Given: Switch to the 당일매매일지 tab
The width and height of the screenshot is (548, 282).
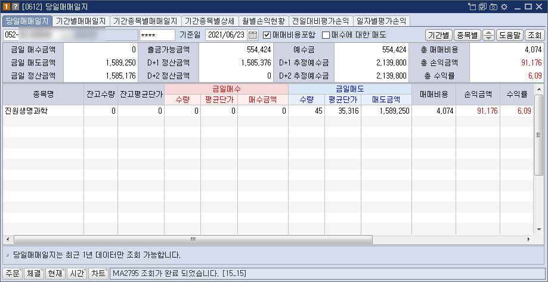Looking at the screenshot, I should (x=27, y=21).
